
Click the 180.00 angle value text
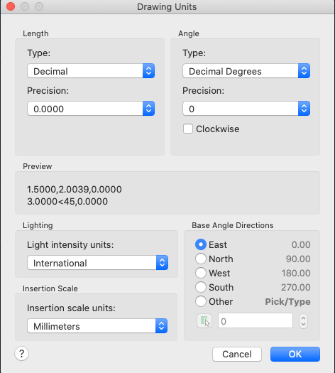[296, 273]
